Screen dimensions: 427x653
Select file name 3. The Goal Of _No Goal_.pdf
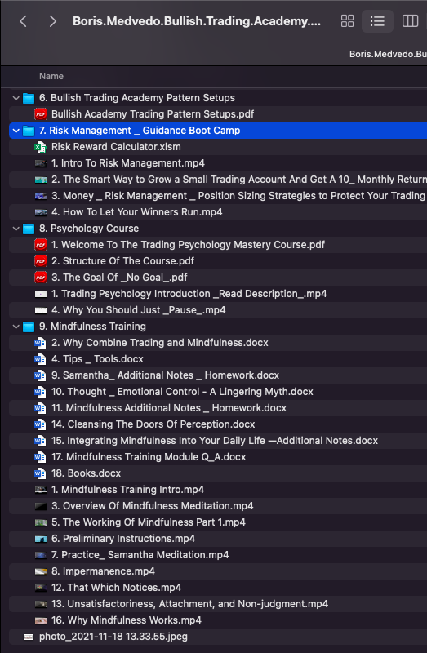(x=119, y=278)
